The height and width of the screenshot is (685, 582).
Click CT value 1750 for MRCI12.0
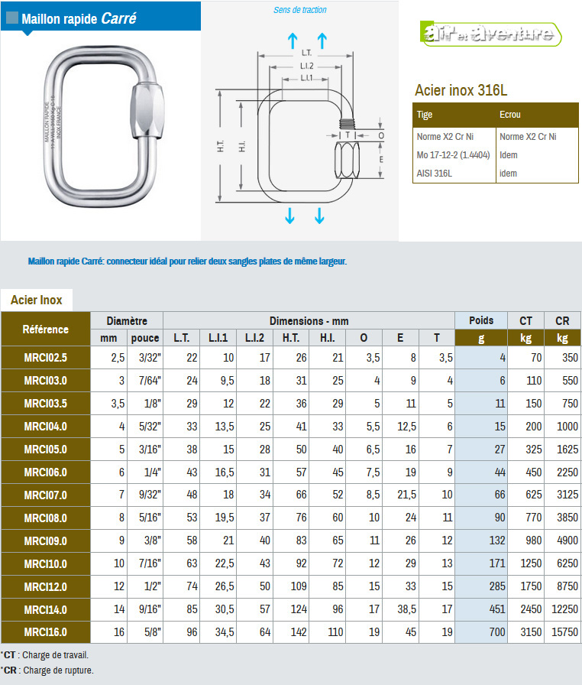tap(531, 586)
